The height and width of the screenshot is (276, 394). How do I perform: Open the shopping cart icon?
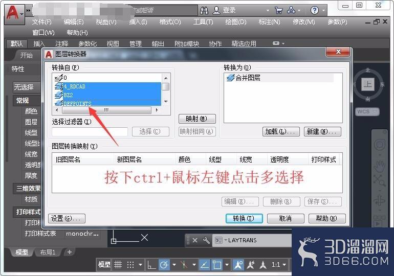click(x=279, y=10)
